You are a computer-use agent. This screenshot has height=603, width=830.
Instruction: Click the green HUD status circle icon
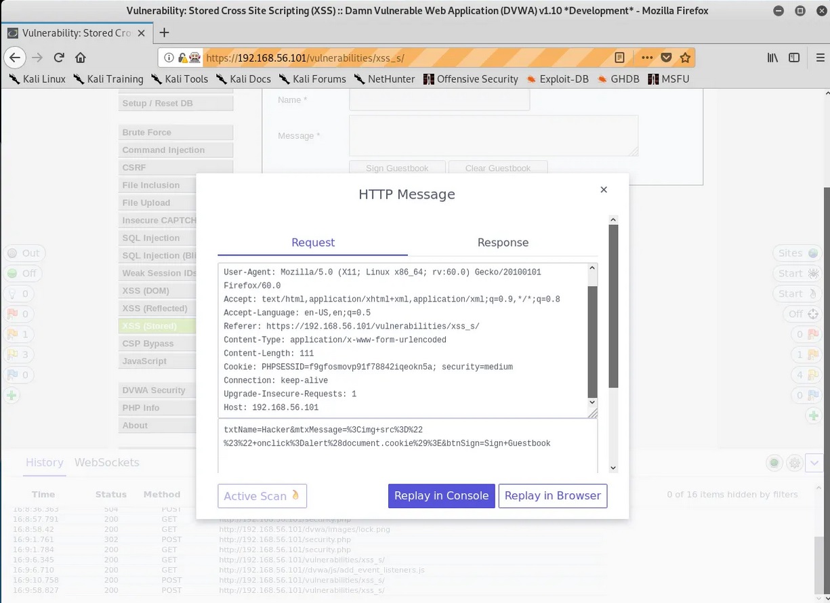pyautogui.click(x=774, y=463)
